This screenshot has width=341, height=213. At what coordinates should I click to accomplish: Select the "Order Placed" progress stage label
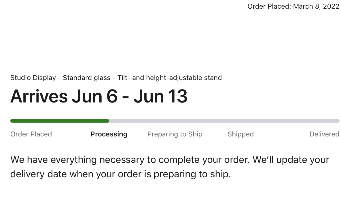pos(31,134)
